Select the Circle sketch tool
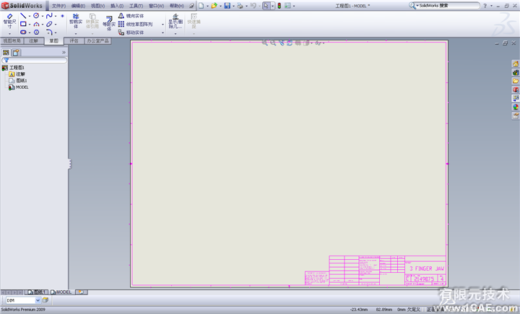 [36, 16]
